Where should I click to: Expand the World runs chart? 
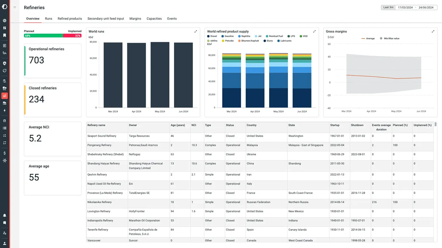196,31
